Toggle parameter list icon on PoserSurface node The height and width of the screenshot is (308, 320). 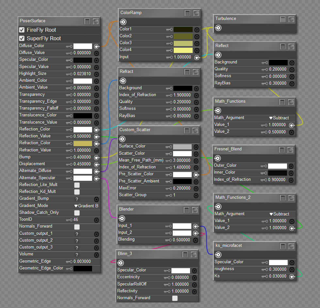[x=88, y=21]
